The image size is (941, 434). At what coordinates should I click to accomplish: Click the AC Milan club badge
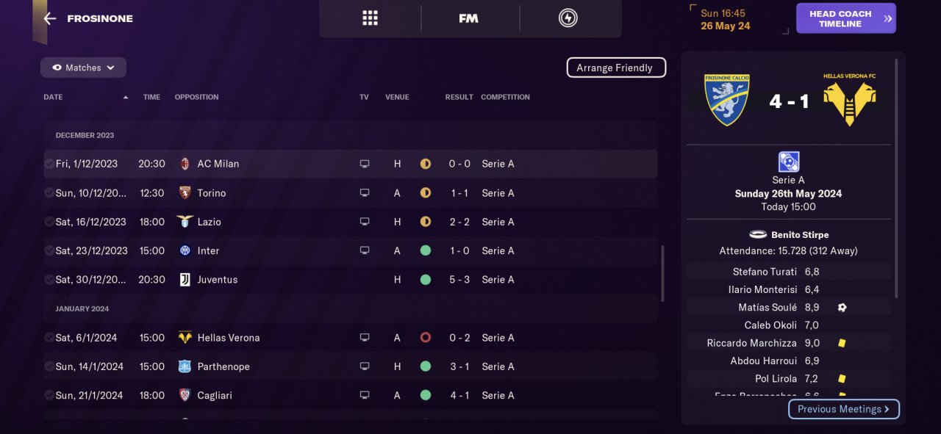tap(185, 164)
